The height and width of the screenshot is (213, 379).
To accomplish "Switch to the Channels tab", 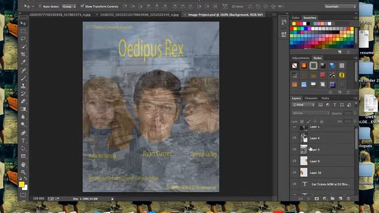I will click(x=311, y=98).
